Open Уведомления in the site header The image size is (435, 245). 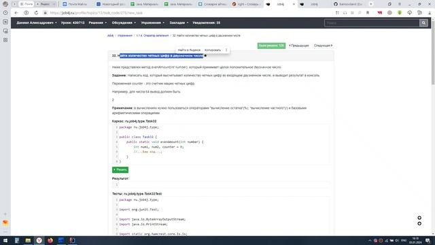(x=206, y=22)
